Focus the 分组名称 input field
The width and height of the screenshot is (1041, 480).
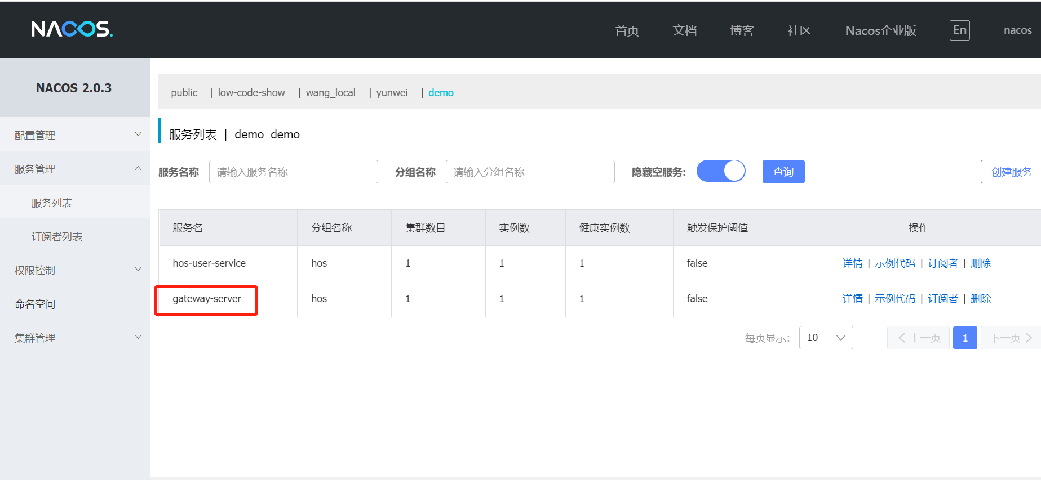click(530, 172)
